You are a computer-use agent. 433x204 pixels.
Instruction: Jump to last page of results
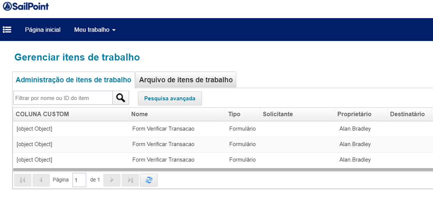coord(130,180)
